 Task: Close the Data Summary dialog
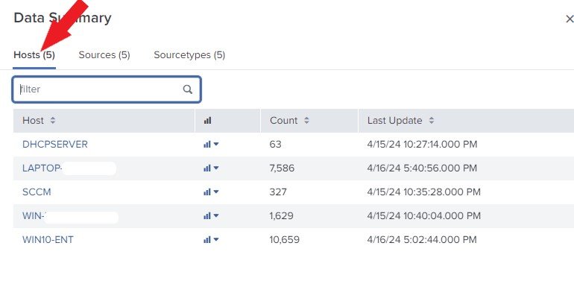point(570,19)
